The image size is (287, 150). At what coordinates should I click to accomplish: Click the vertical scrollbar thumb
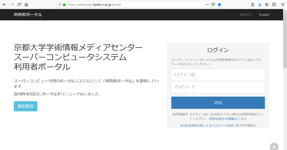pos(285,41)
